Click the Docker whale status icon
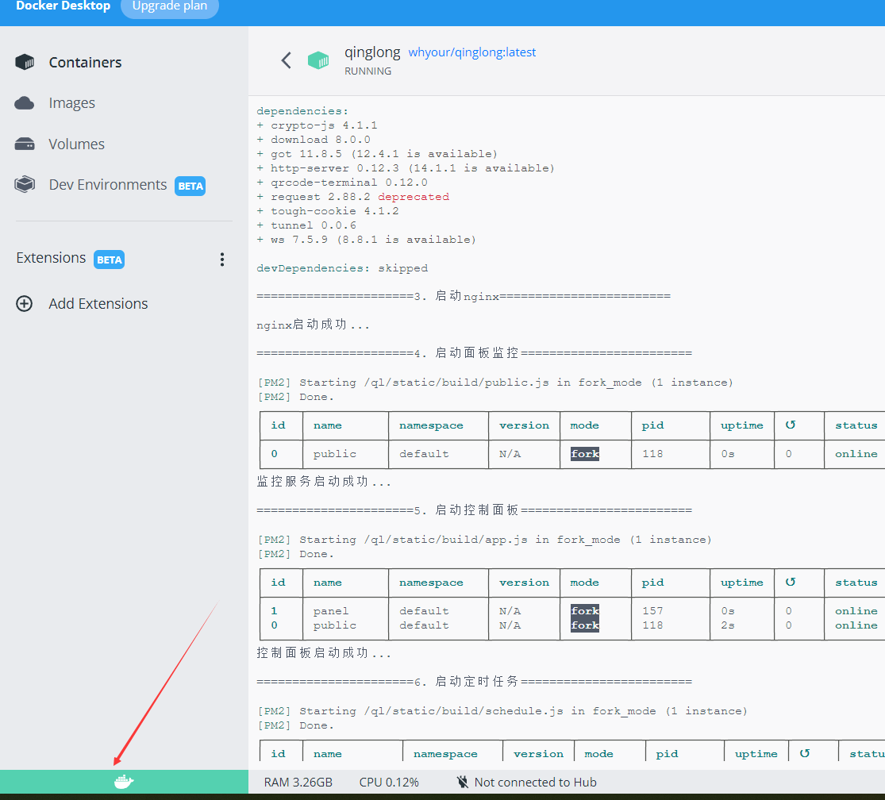The width and height of the screenshot is (885, 800). point(124,782)
